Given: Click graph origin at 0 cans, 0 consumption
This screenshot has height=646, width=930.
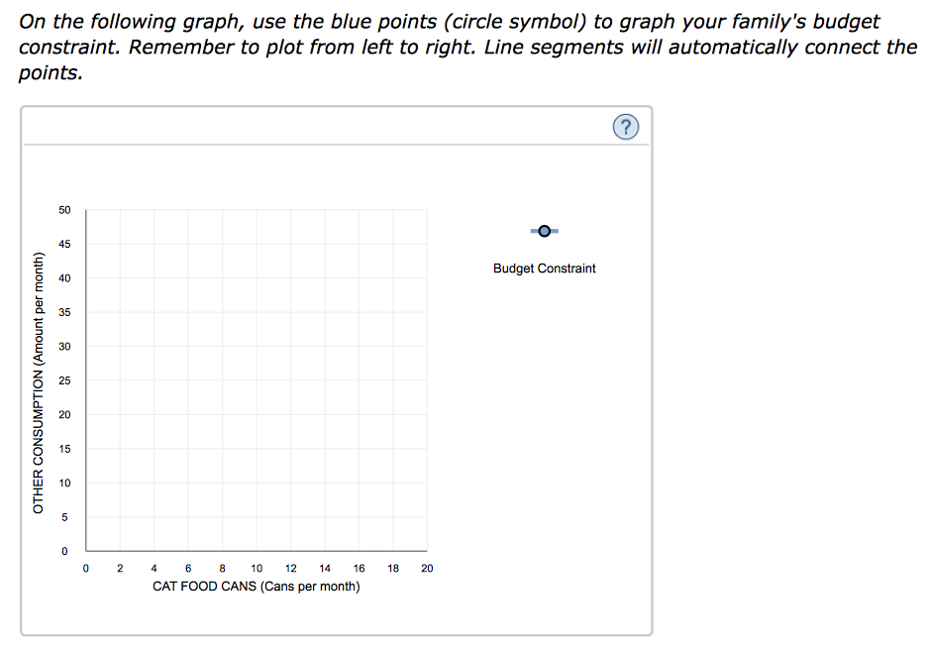Looking at the screenshot, I should [86, 551].
